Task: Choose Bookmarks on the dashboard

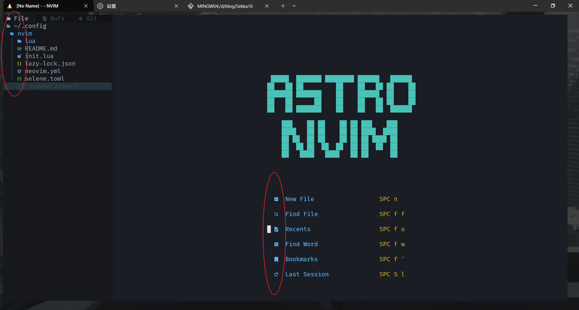Action: pos(302,259)
